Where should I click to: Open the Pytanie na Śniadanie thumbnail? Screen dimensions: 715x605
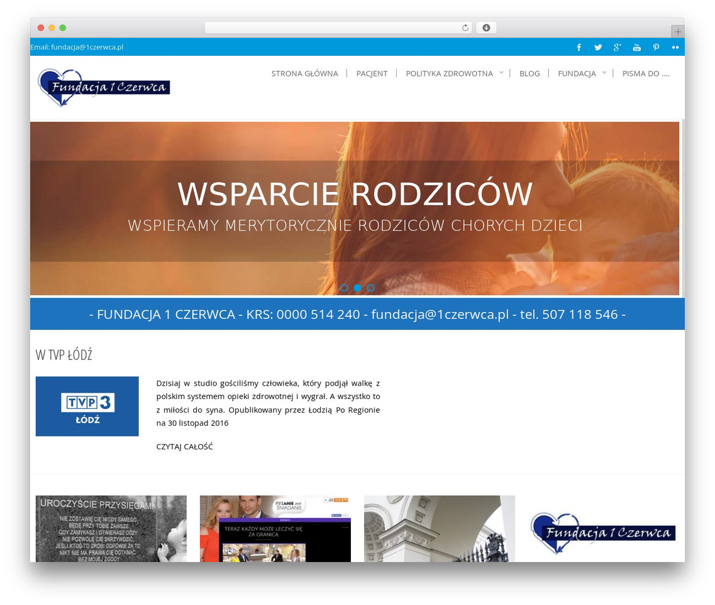point(275,529)
